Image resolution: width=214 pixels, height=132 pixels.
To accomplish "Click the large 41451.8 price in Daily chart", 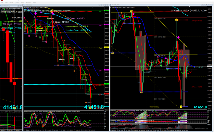I will pos(13,107).
